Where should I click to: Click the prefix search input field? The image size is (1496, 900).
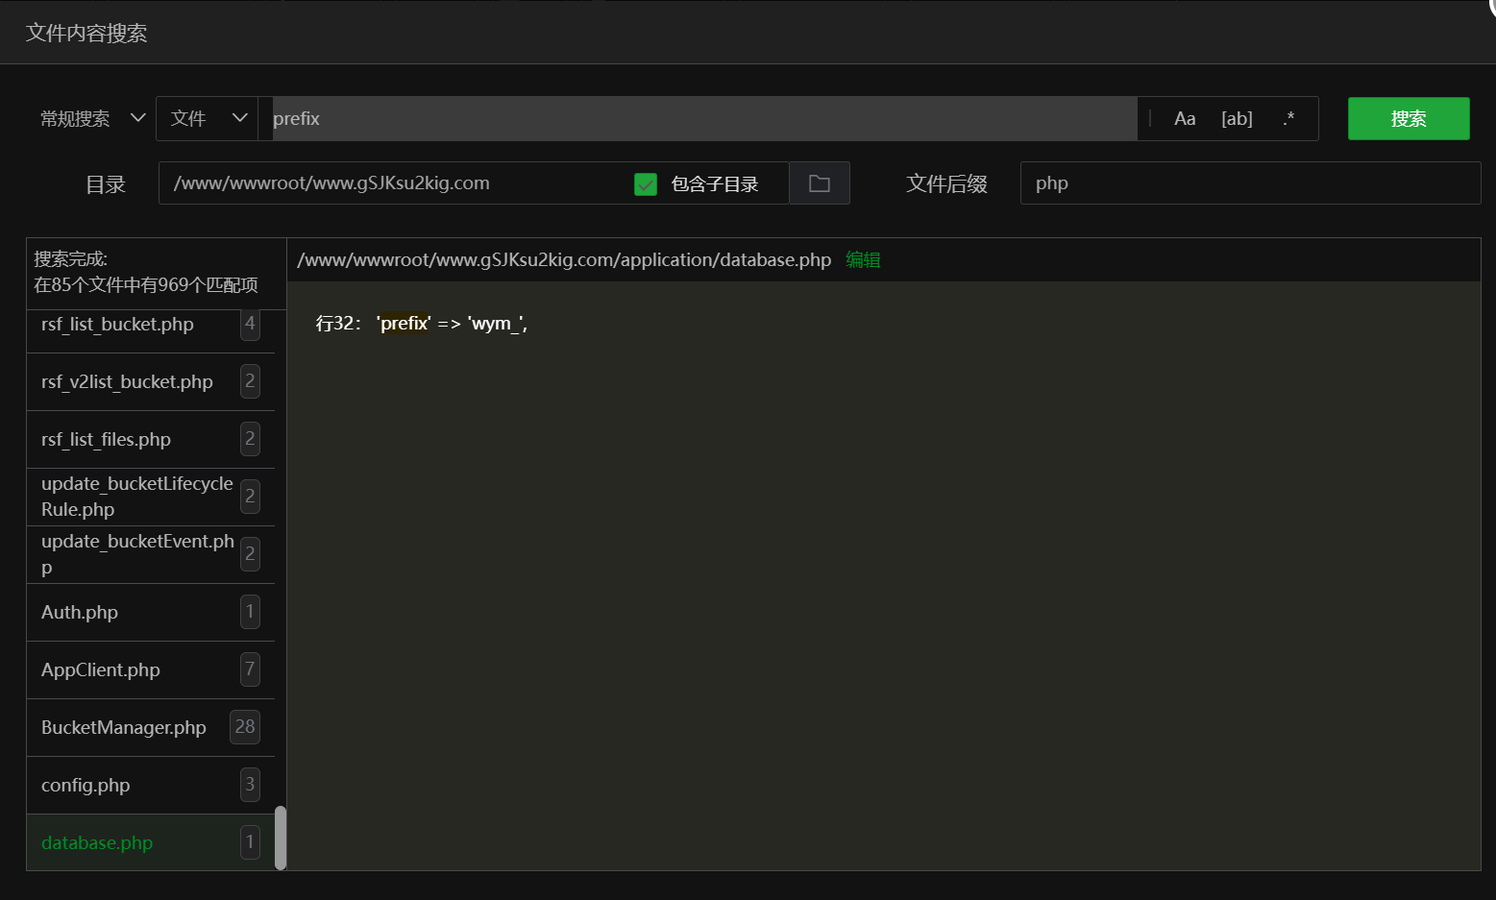click(x=701, y=119)
